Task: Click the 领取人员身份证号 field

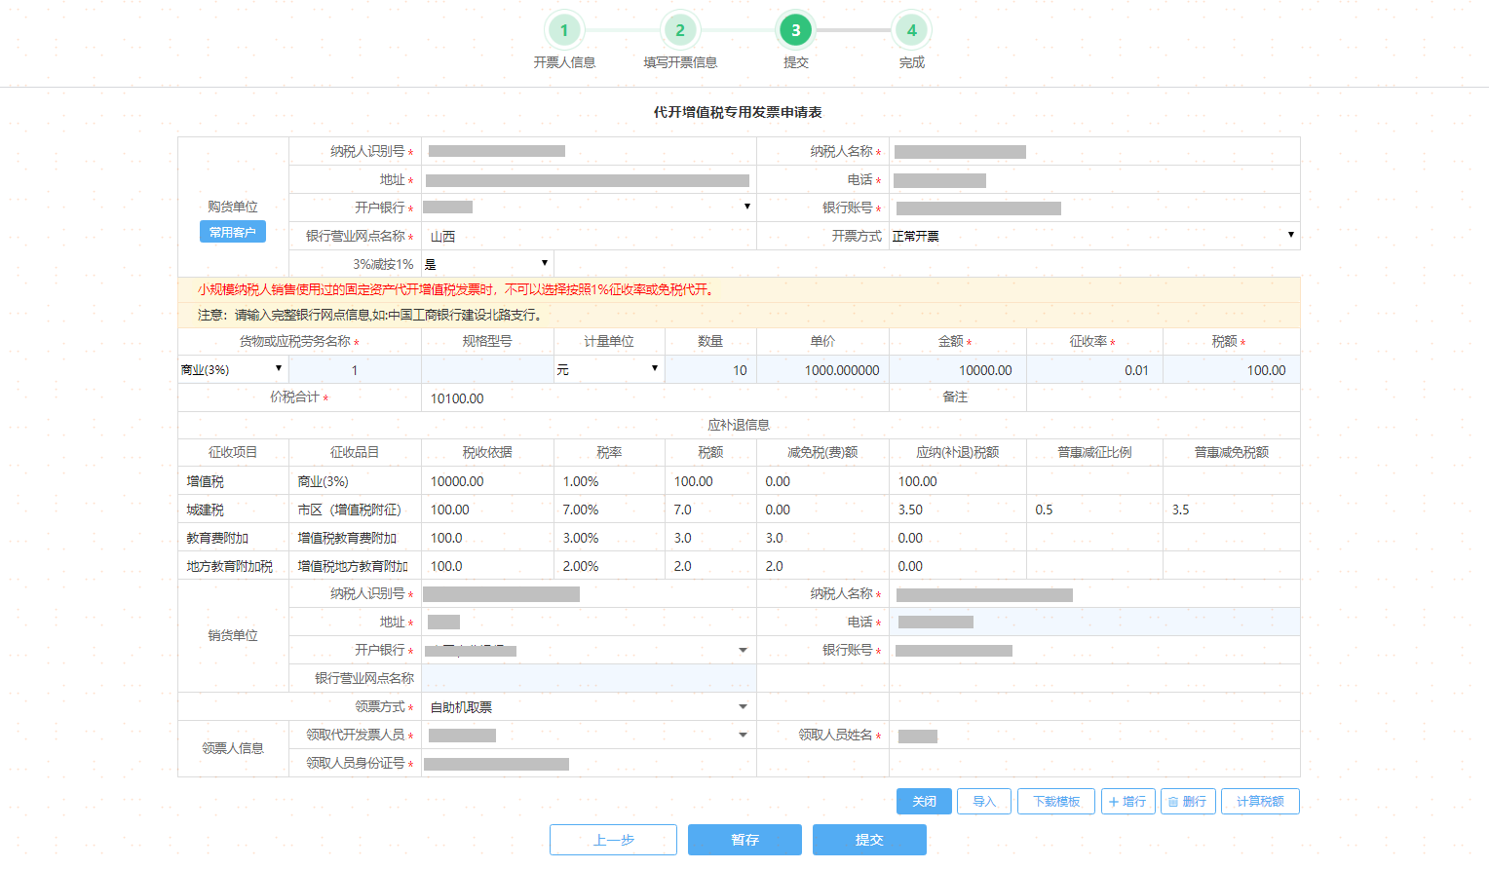Action: [589, 764]
